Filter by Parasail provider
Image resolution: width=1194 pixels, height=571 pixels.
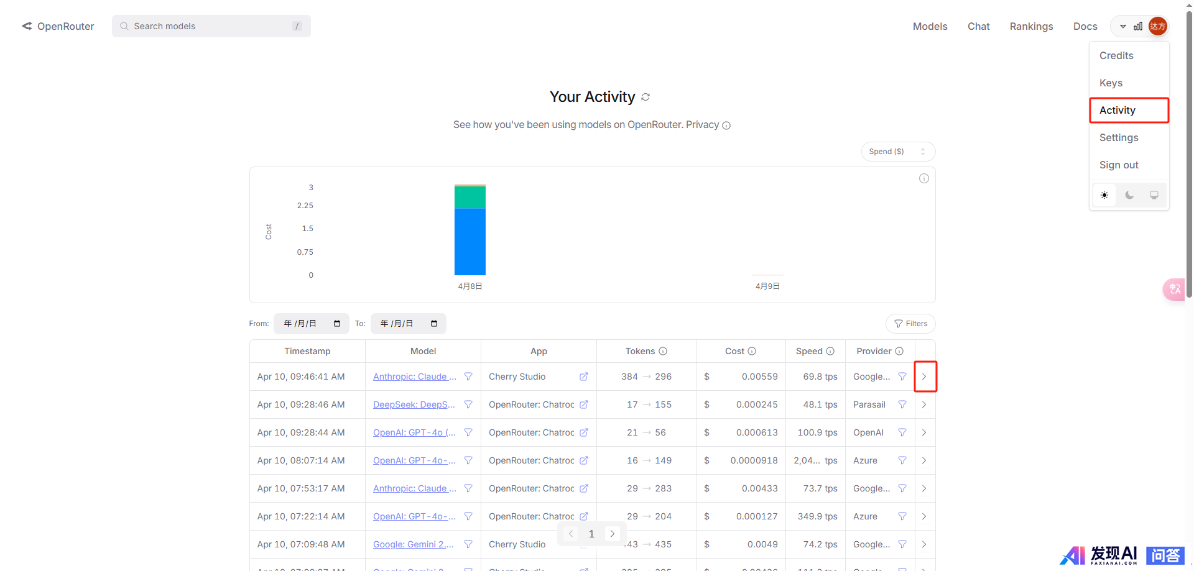coord(902,404)
